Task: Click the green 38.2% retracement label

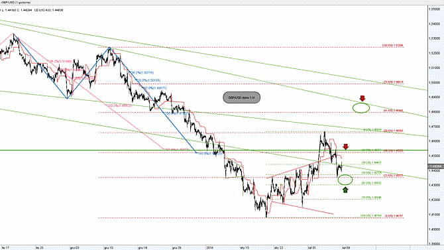Action: point(372,162)
